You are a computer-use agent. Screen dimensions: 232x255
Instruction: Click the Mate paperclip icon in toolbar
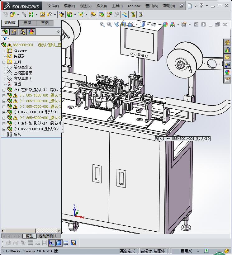[24, 14]
